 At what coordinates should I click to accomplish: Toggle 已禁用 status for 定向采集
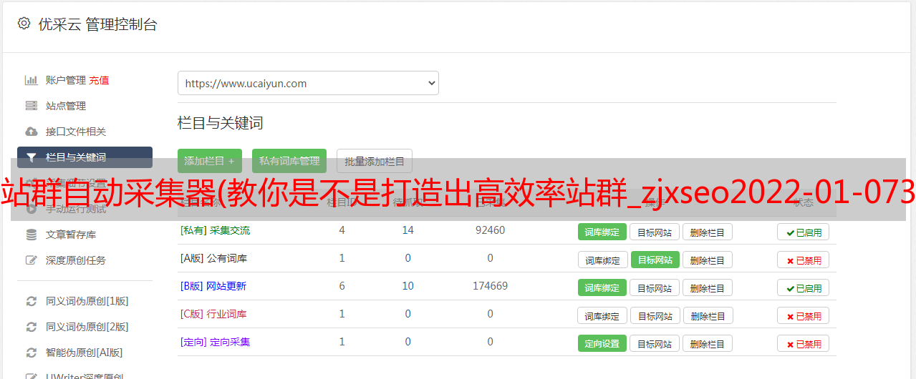pos(804,343)
